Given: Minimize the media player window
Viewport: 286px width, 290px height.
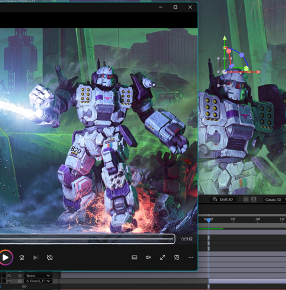Looking at the screenshot, I should [161, 7].
